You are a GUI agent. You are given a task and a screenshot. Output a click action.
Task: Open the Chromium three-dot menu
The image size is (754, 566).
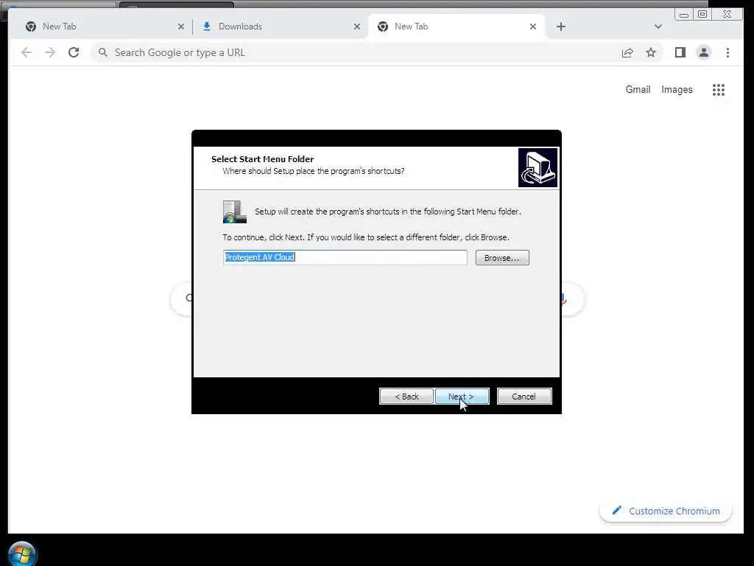click(x=727, y=52)
